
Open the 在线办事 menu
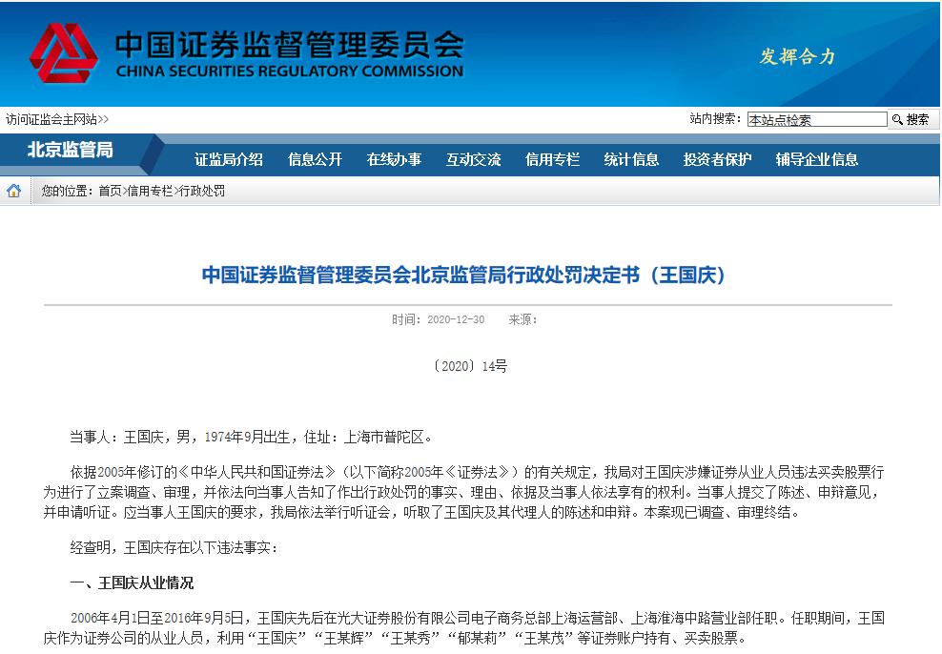[x=394, y=159]
